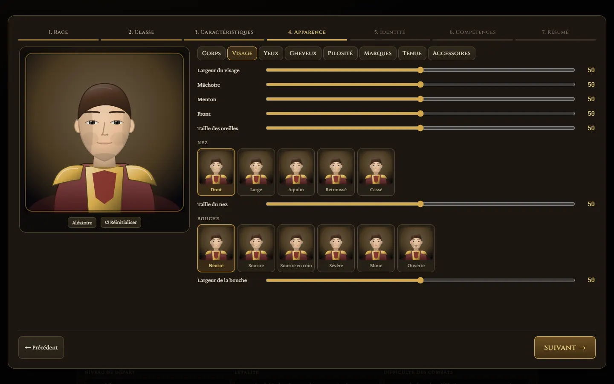Choose the Cassé nose thumbnail
Image resolution: width=614 pixels, height=384 pixels.
[376, 172]
